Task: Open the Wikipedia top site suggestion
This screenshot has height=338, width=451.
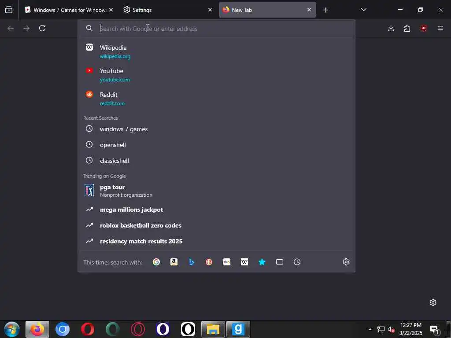Action: [x=216, y=51]
